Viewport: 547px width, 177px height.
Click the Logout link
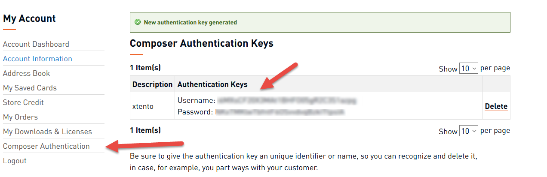click(15, 161)
